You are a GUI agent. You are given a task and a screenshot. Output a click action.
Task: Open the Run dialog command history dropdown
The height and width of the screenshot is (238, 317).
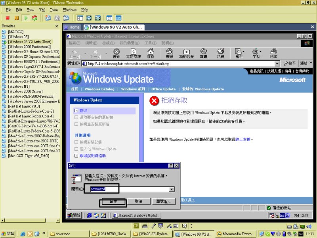coord(172,189)
